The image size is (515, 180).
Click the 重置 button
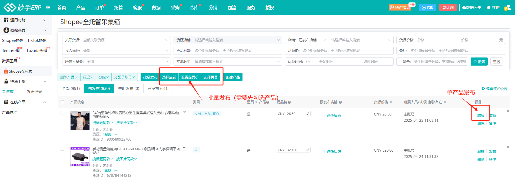tap(497, 62)
